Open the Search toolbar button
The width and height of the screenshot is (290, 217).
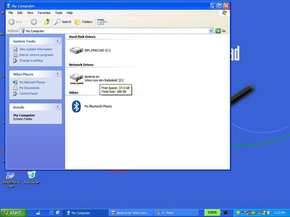(63, 22)
